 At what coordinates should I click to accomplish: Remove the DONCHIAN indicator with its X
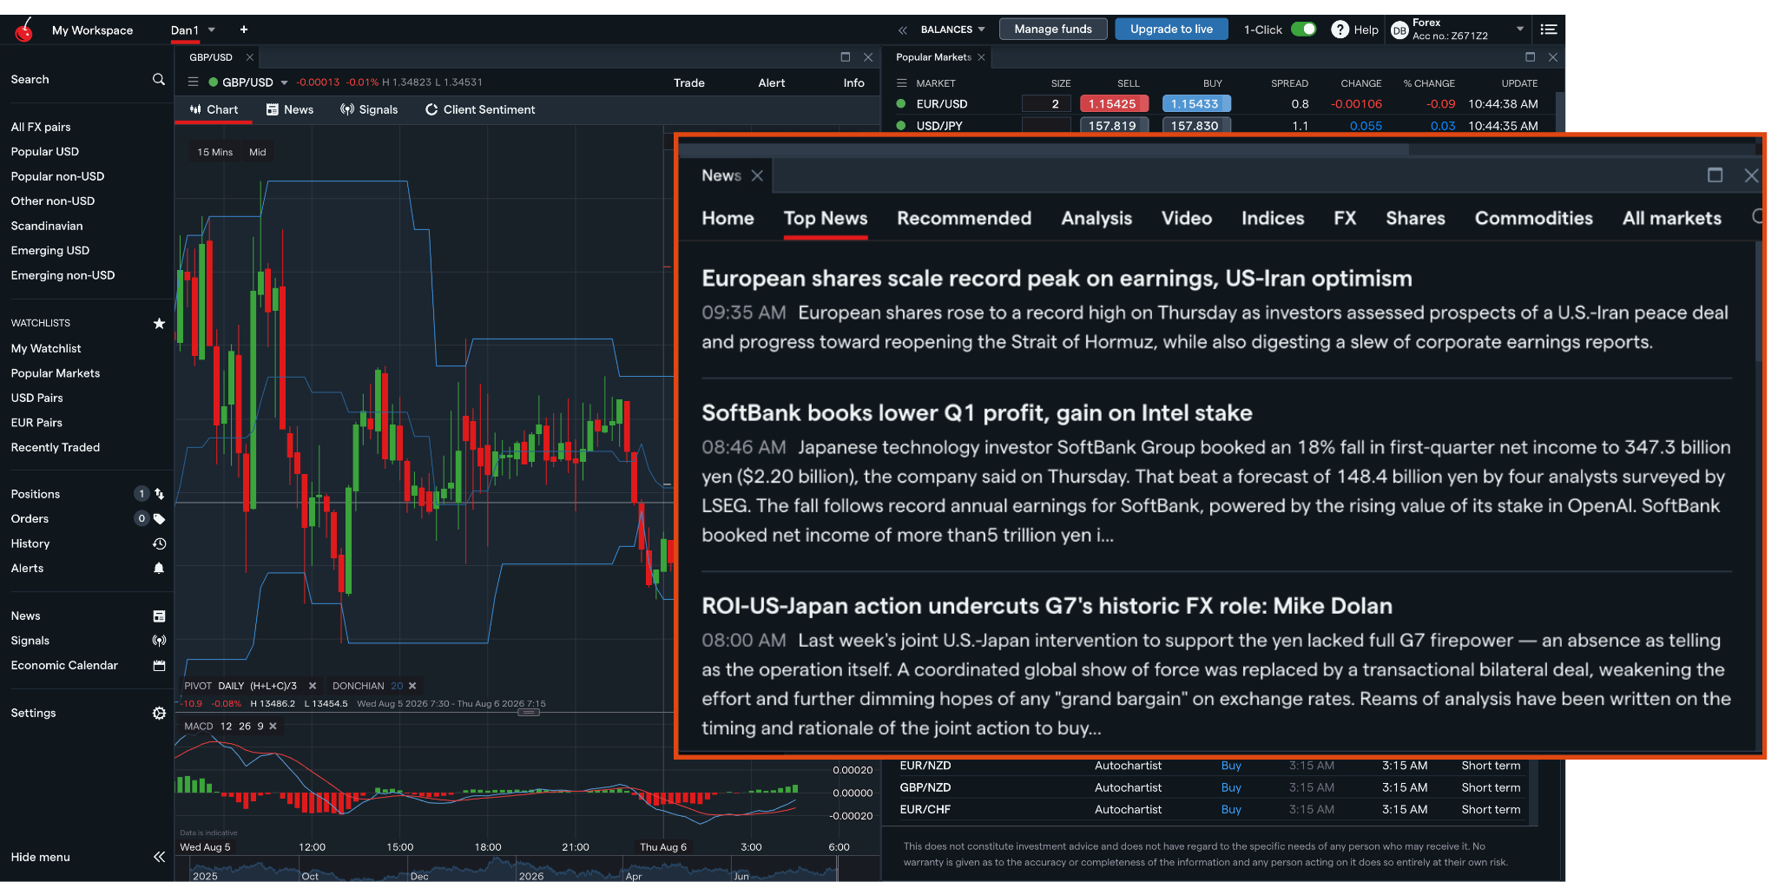[x=412, y=686]
